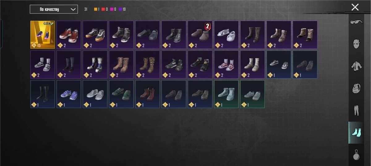Switch to the jacket clothing category
The height and width of the screenshot is (166, 371).
click(356, 66)
